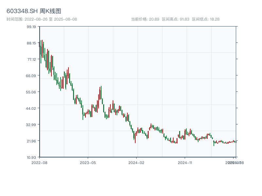The height and width of the screenshot is (196, 262).
Task: Select the 88.15 y-axis price label
Action: coord(32,43)
